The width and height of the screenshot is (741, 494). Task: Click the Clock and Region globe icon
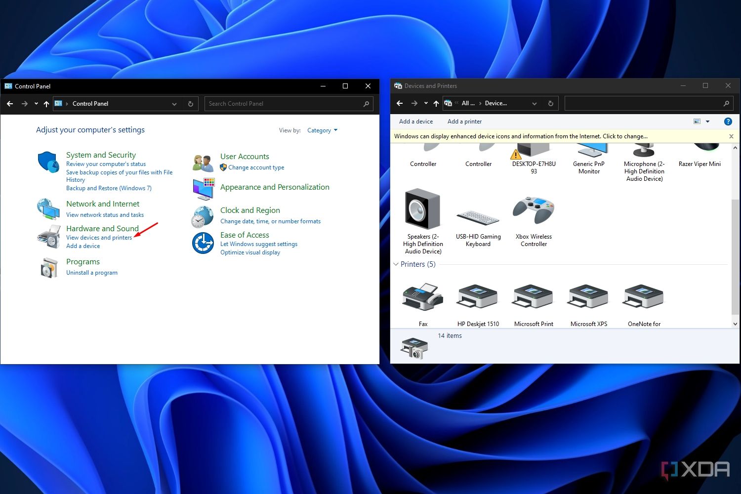coord(203,216)
